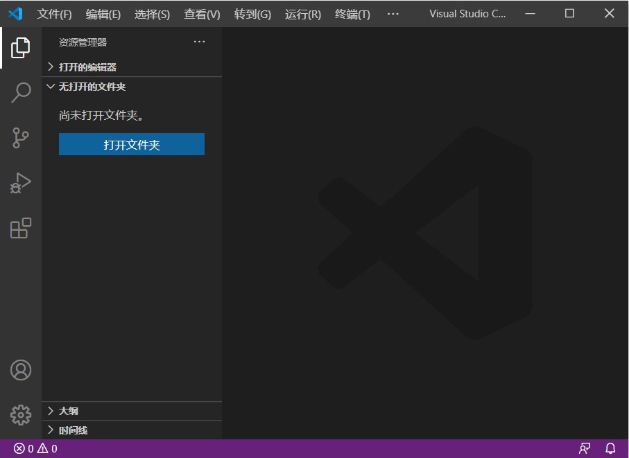Open the 文件(F) menu
Screen dimensions: 629x458
[x=55, y=13]
